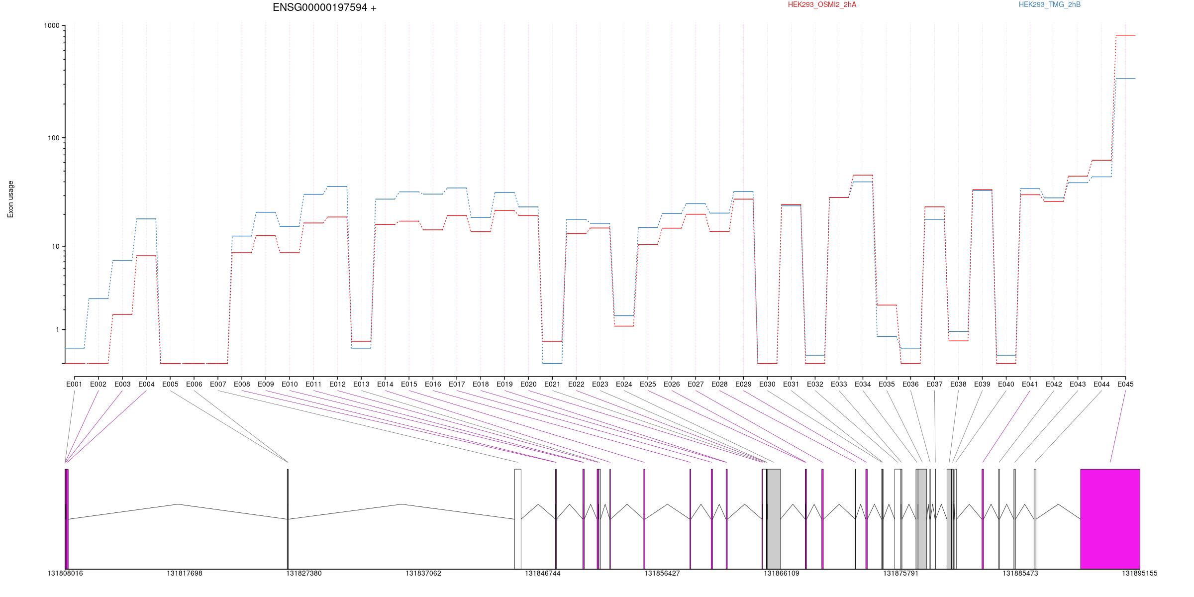Click the thin black exon bar at 131827380

coord(288,519)
